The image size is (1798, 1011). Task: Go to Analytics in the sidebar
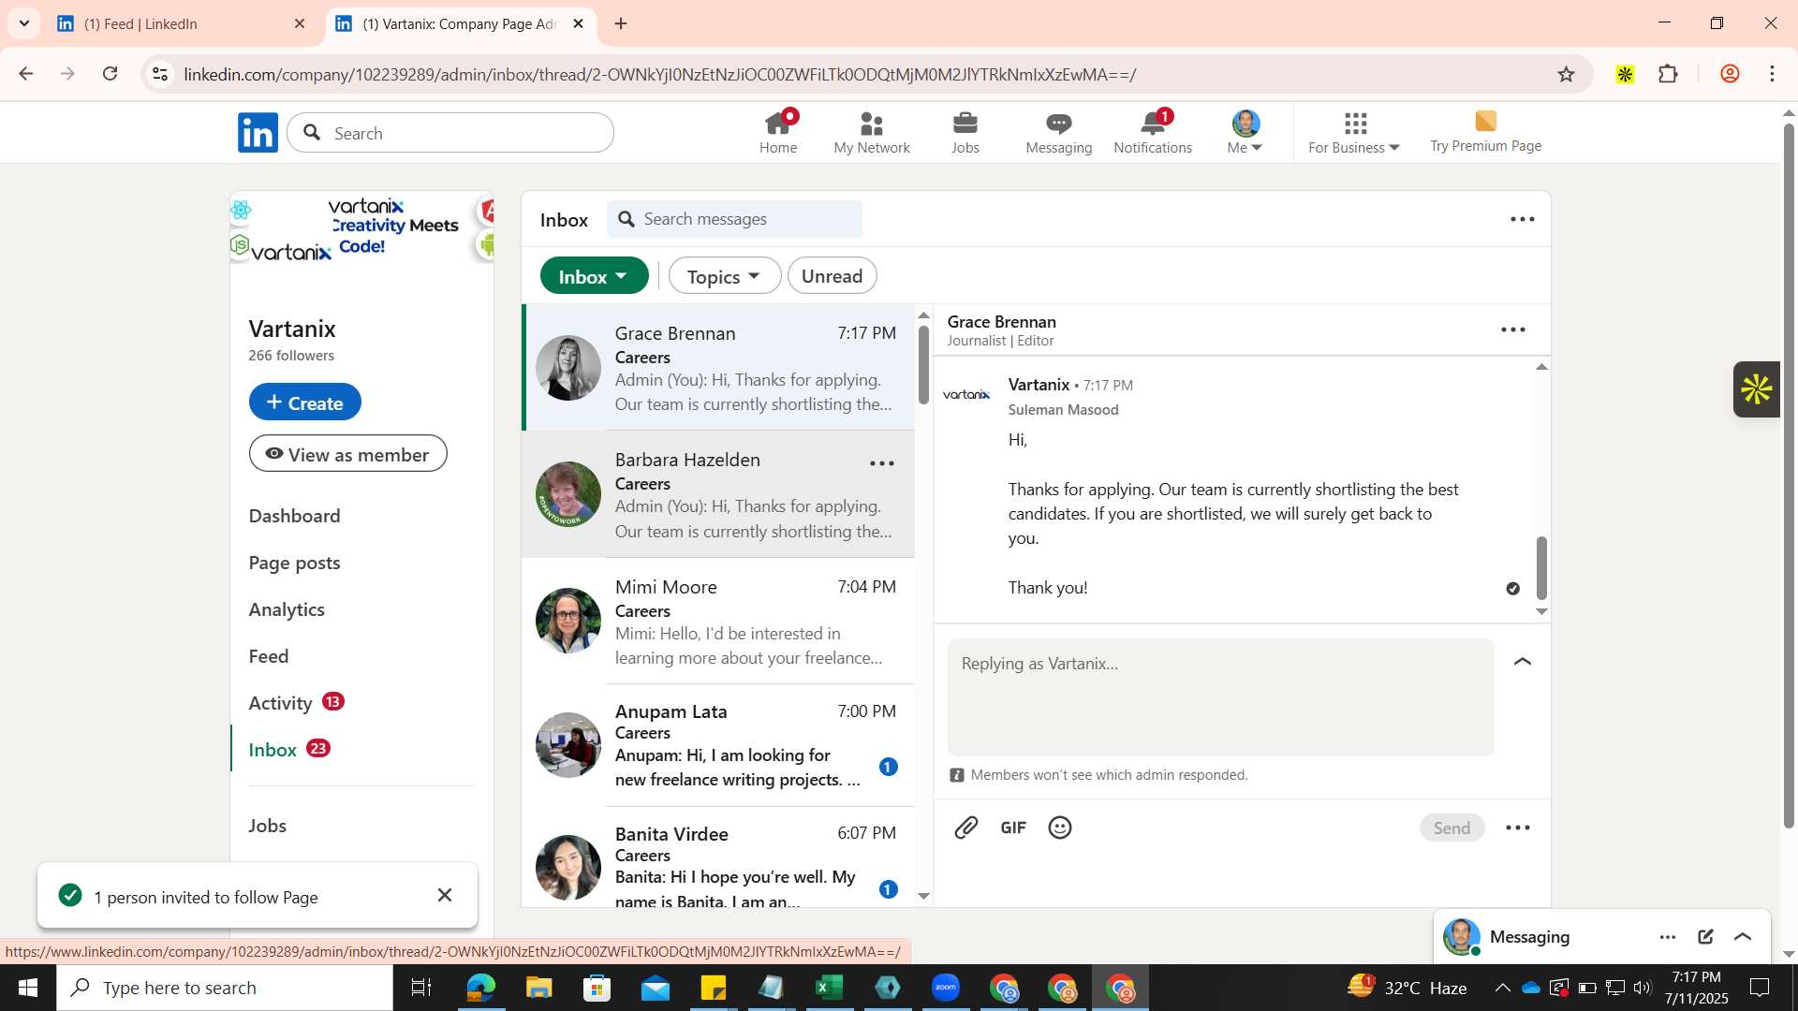point(287,609)
